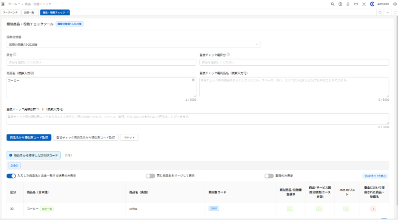Screen dimensions: 398x220
Task: Turn off the exact-match-only results switch
Action: pyautogui.click(x=11, y=176)
